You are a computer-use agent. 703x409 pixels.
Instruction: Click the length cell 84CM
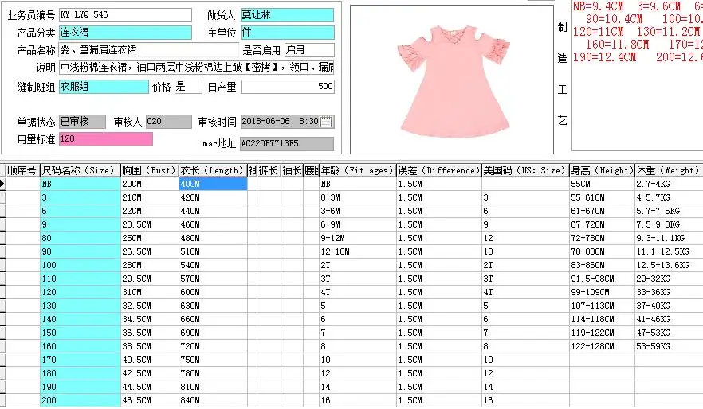tap(213, 400)
